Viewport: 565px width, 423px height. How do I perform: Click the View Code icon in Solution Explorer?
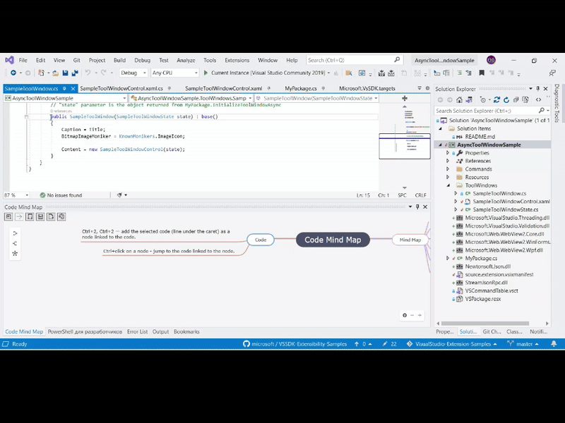click(538, 100)
